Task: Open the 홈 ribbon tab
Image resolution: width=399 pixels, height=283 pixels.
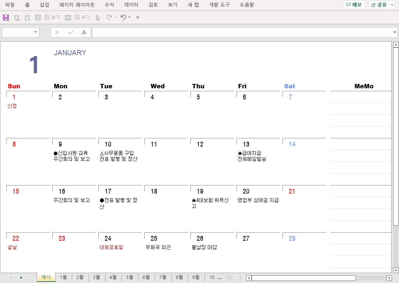Action: (x=28, y=4)
